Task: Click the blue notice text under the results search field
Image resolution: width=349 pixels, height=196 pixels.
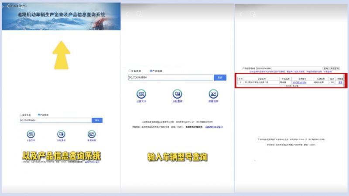Action: [x=291, y=72]
